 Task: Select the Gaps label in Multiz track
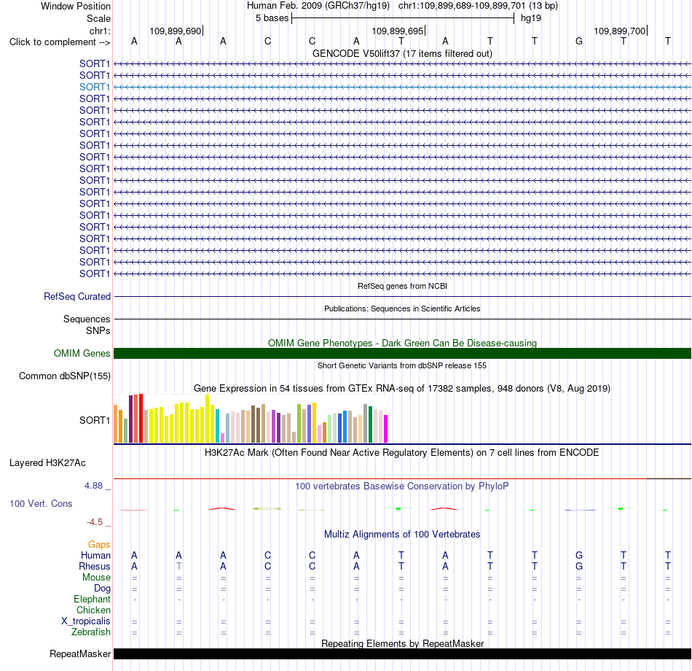pyautogui.click(x=99, y=545)
